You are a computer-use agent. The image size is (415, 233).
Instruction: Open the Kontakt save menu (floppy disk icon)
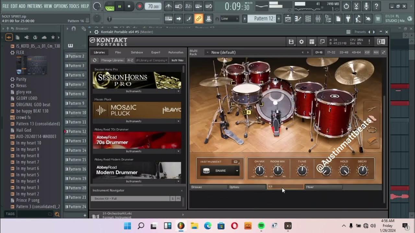point(291,42)
